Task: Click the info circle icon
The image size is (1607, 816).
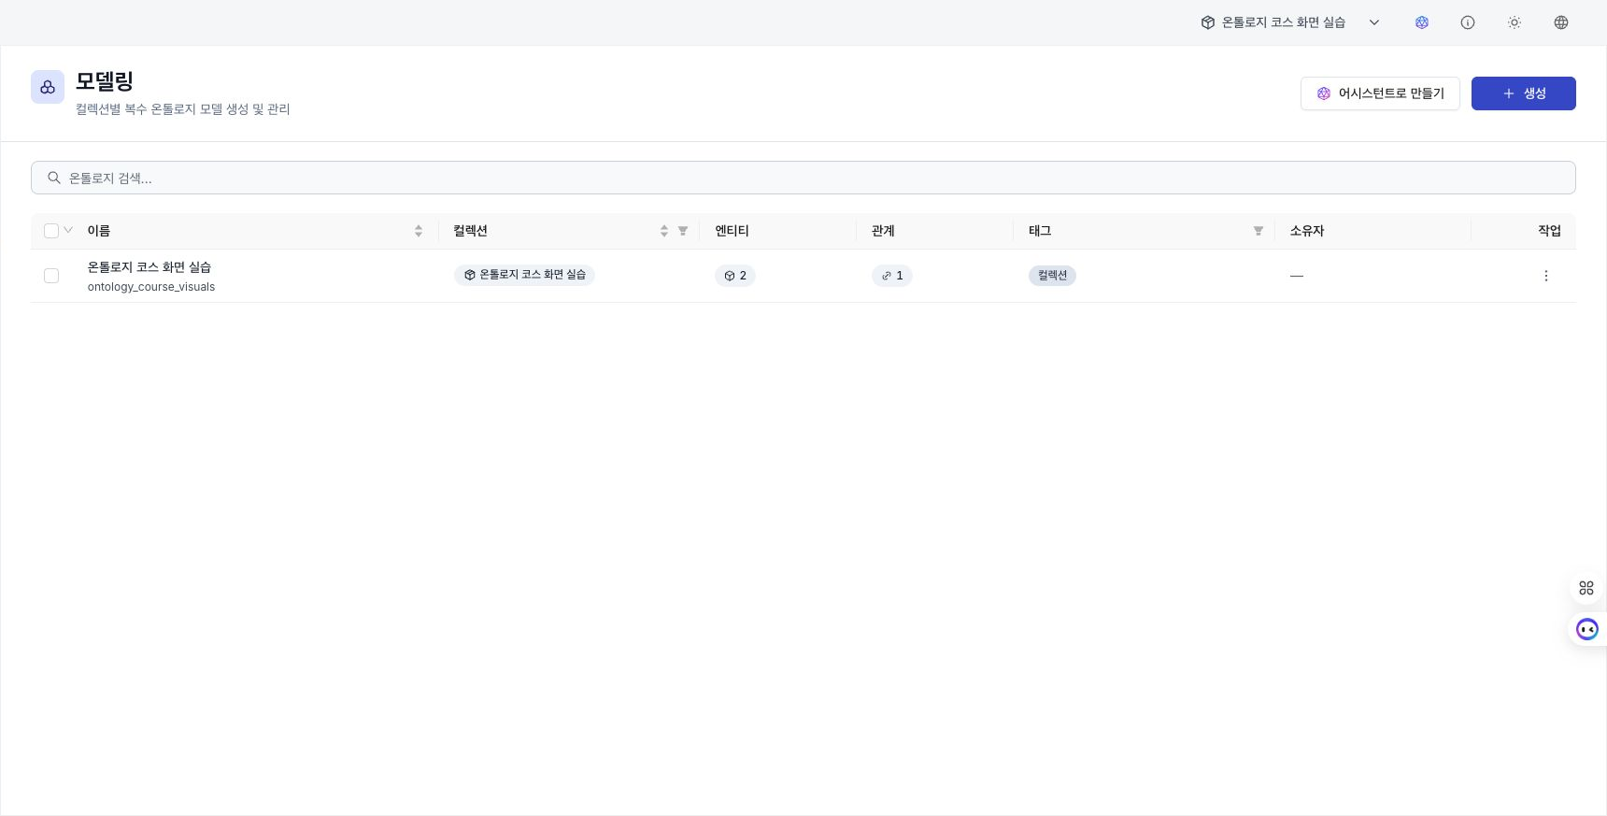Action: (1468, 22)
